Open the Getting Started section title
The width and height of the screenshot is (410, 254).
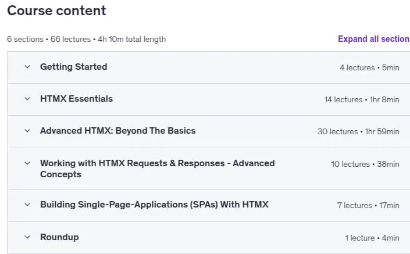click(74, 67)
